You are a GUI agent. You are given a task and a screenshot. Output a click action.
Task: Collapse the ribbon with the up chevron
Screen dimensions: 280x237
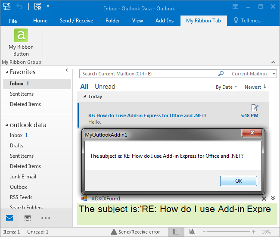tap(273, 62)
